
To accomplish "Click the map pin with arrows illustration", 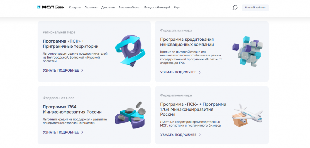I will pyautogui.click(x=130, y=51).
